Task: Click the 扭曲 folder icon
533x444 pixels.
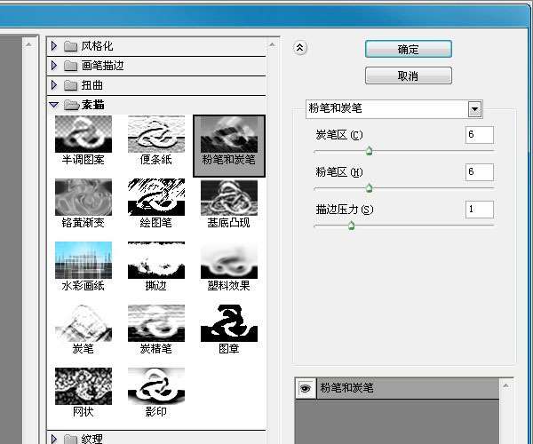Action: [71, 85]
